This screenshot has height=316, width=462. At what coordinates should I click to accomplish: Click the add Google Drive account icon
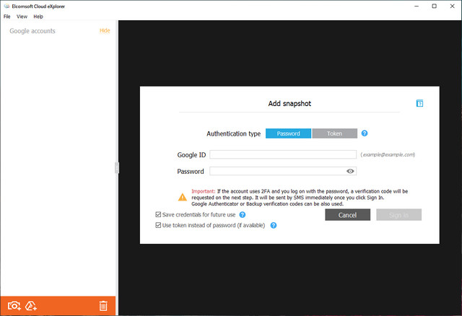click(x=31, y=306)
